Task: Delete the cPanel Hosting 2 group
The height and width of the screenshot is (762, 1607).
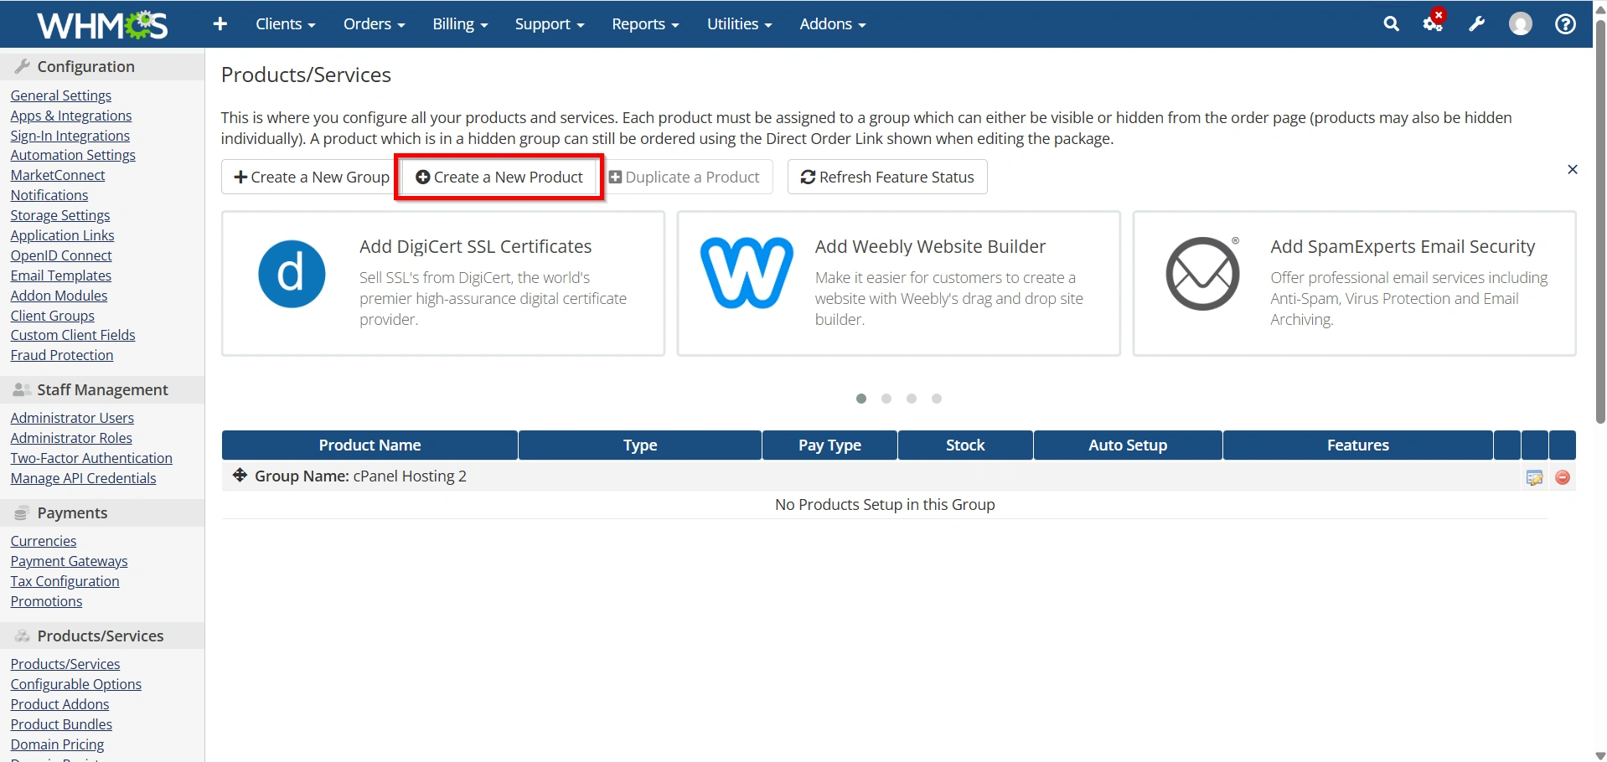Action: [1563, 477]
